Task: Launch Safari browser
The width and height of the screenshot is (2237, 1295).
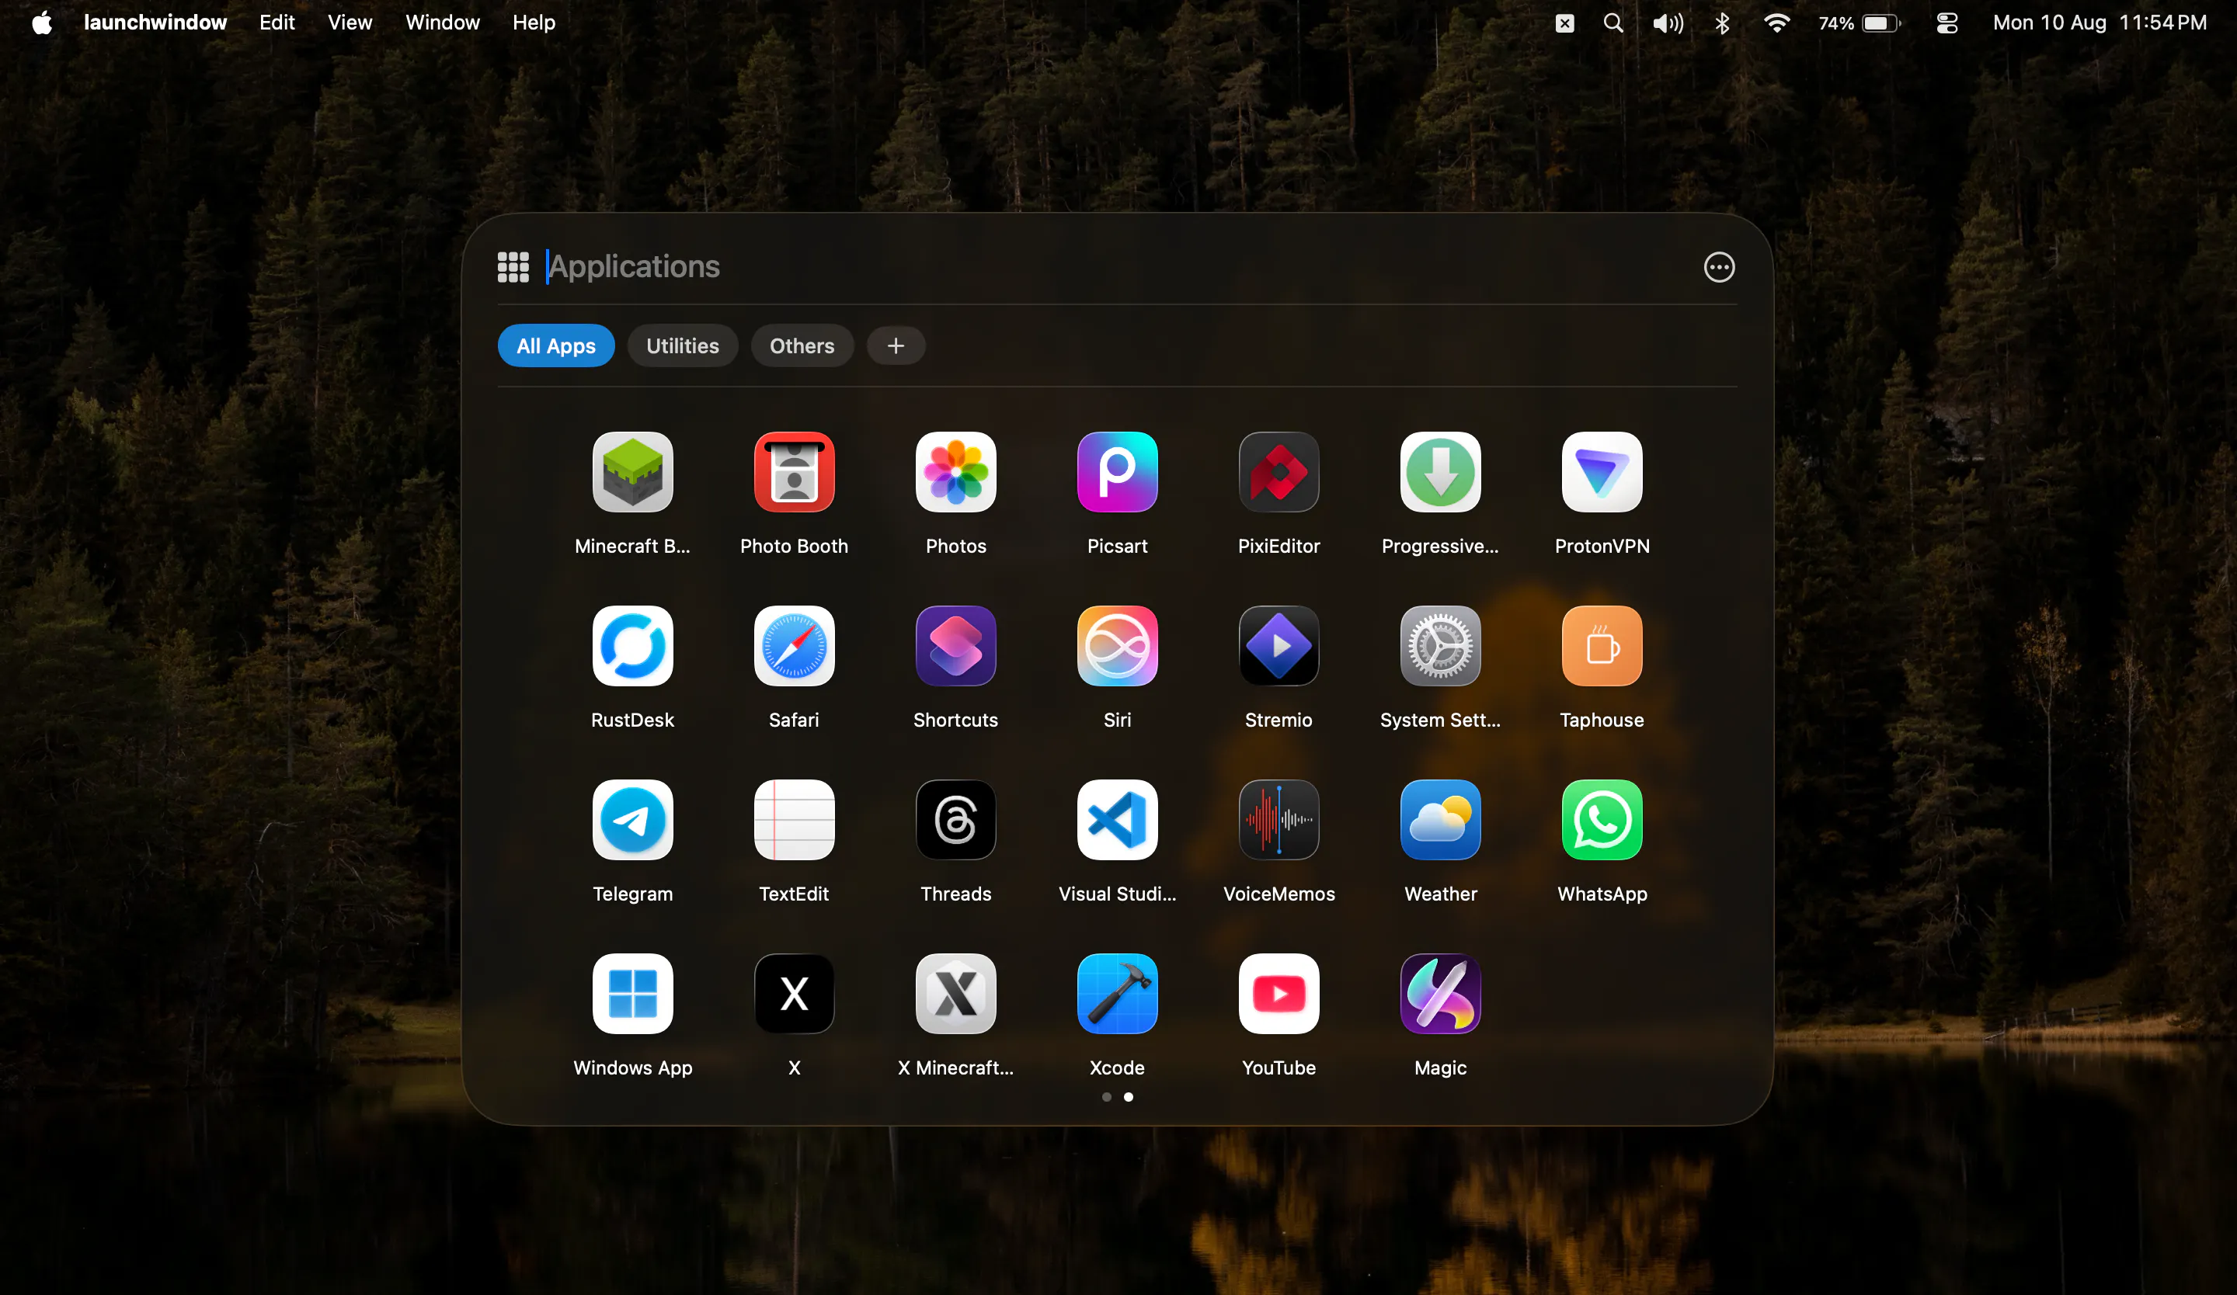Action: pos(794,646)
